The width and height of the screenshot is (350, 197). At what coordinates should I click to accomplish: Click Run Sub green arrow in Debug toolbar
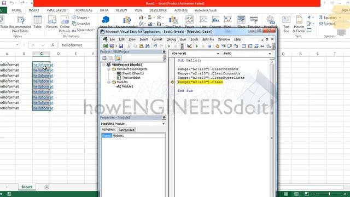(x=197, y=46)
